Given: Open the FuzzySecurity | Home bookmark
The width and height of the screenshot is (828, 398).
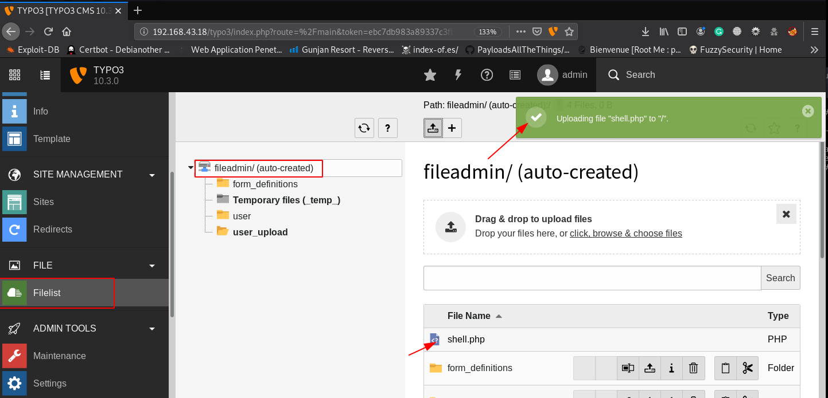Looking at the screenshot, I should pyautogui.click(x=735, y=50).
